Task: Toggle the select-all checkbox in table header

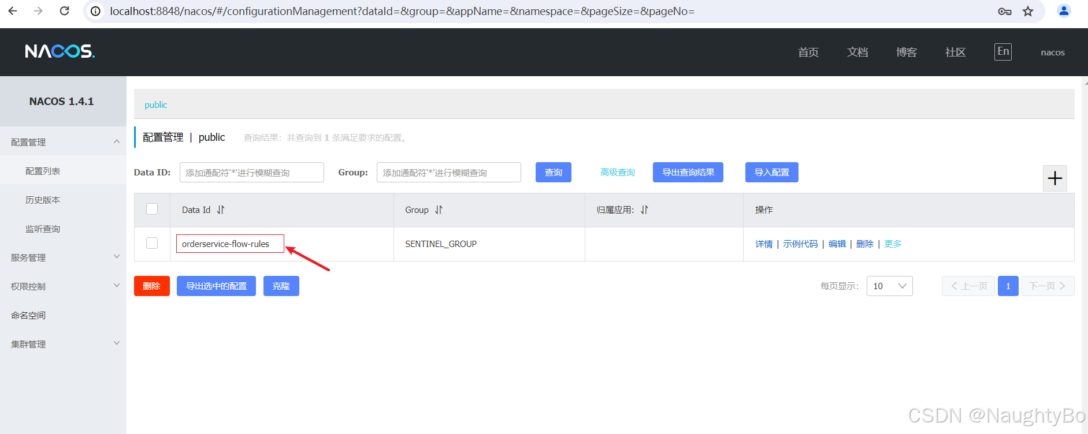Action: tap(152, 209)
